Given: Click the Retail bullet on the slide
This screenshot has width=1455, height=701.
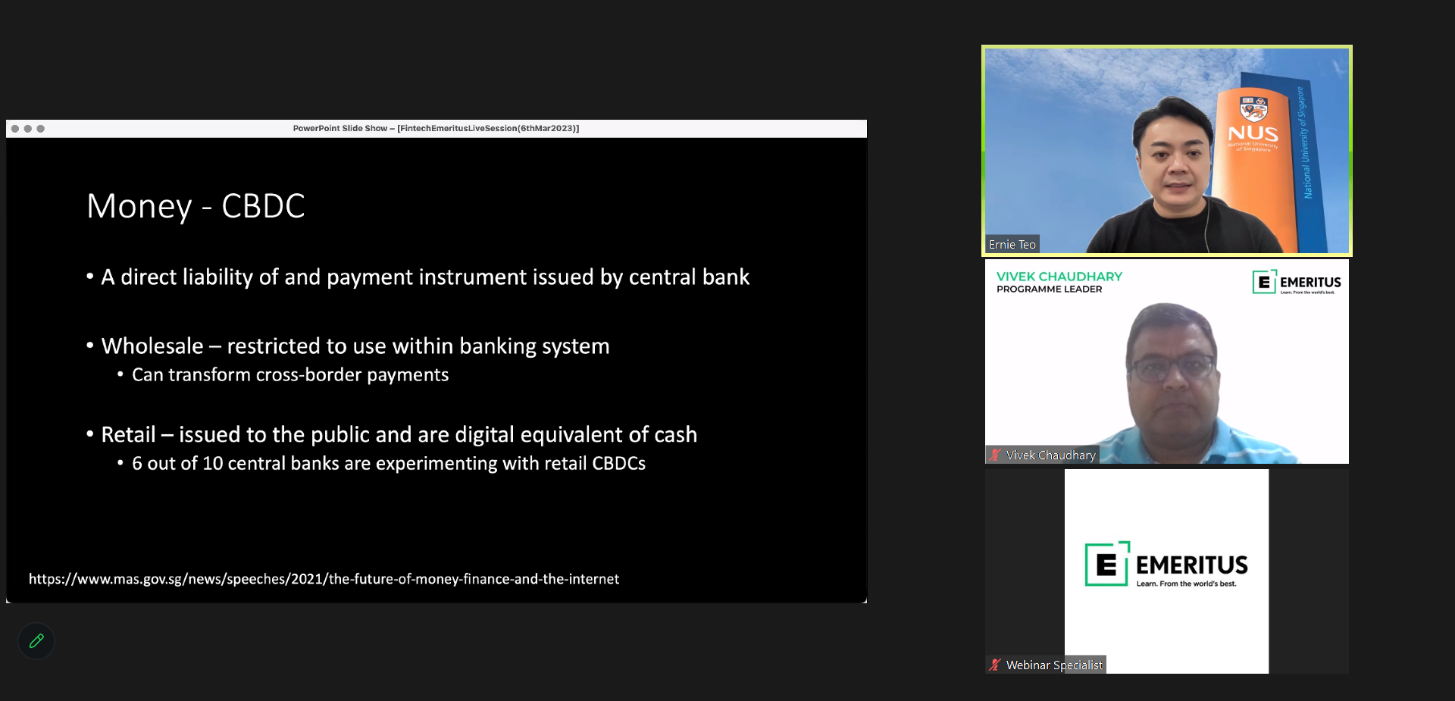Looking at the screenshot, I should 399,435.
